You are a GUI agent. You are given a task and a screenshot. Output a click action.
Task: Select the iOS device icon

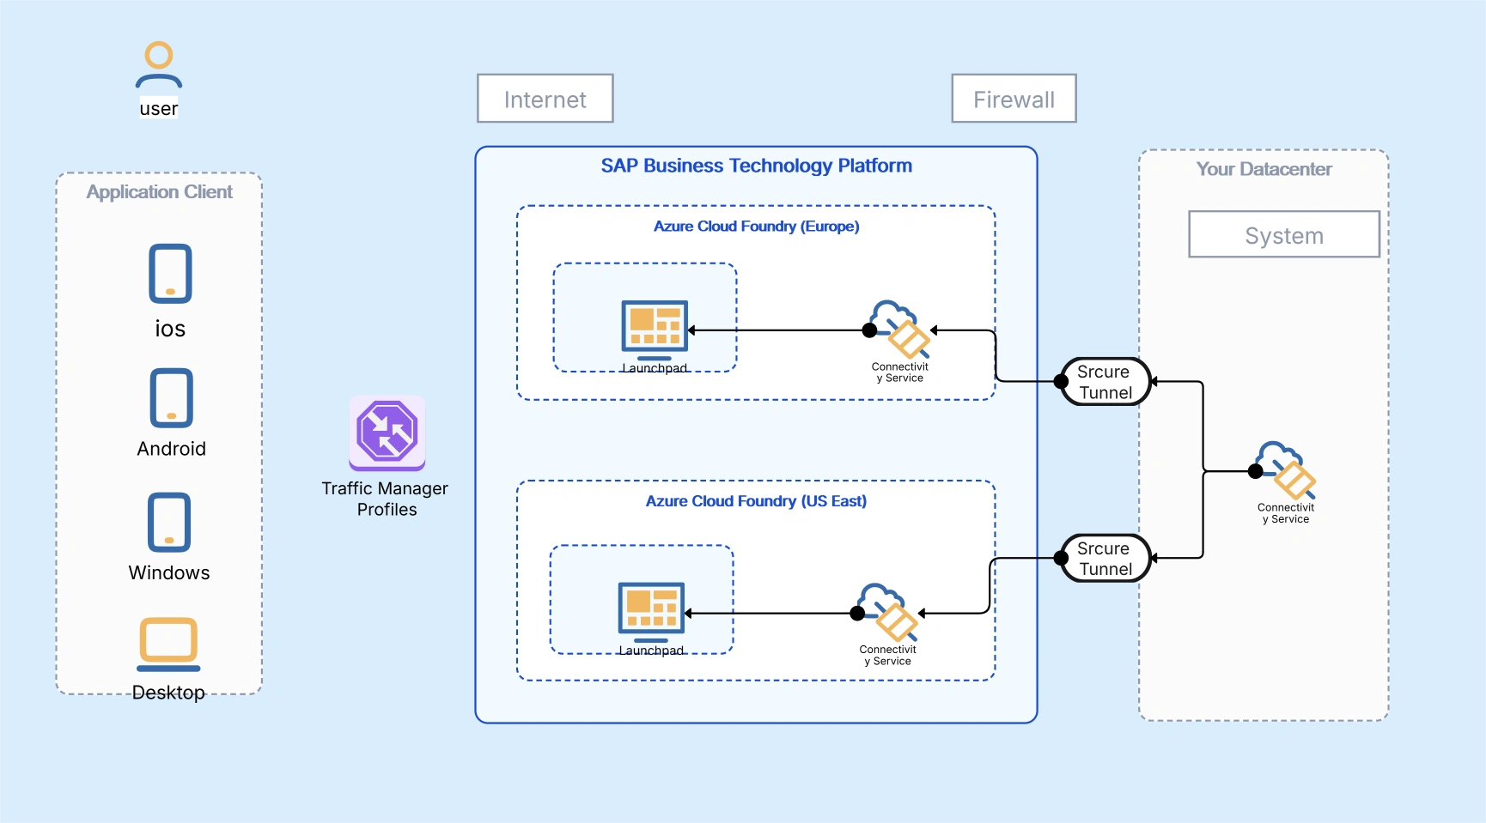click(170, 274)
